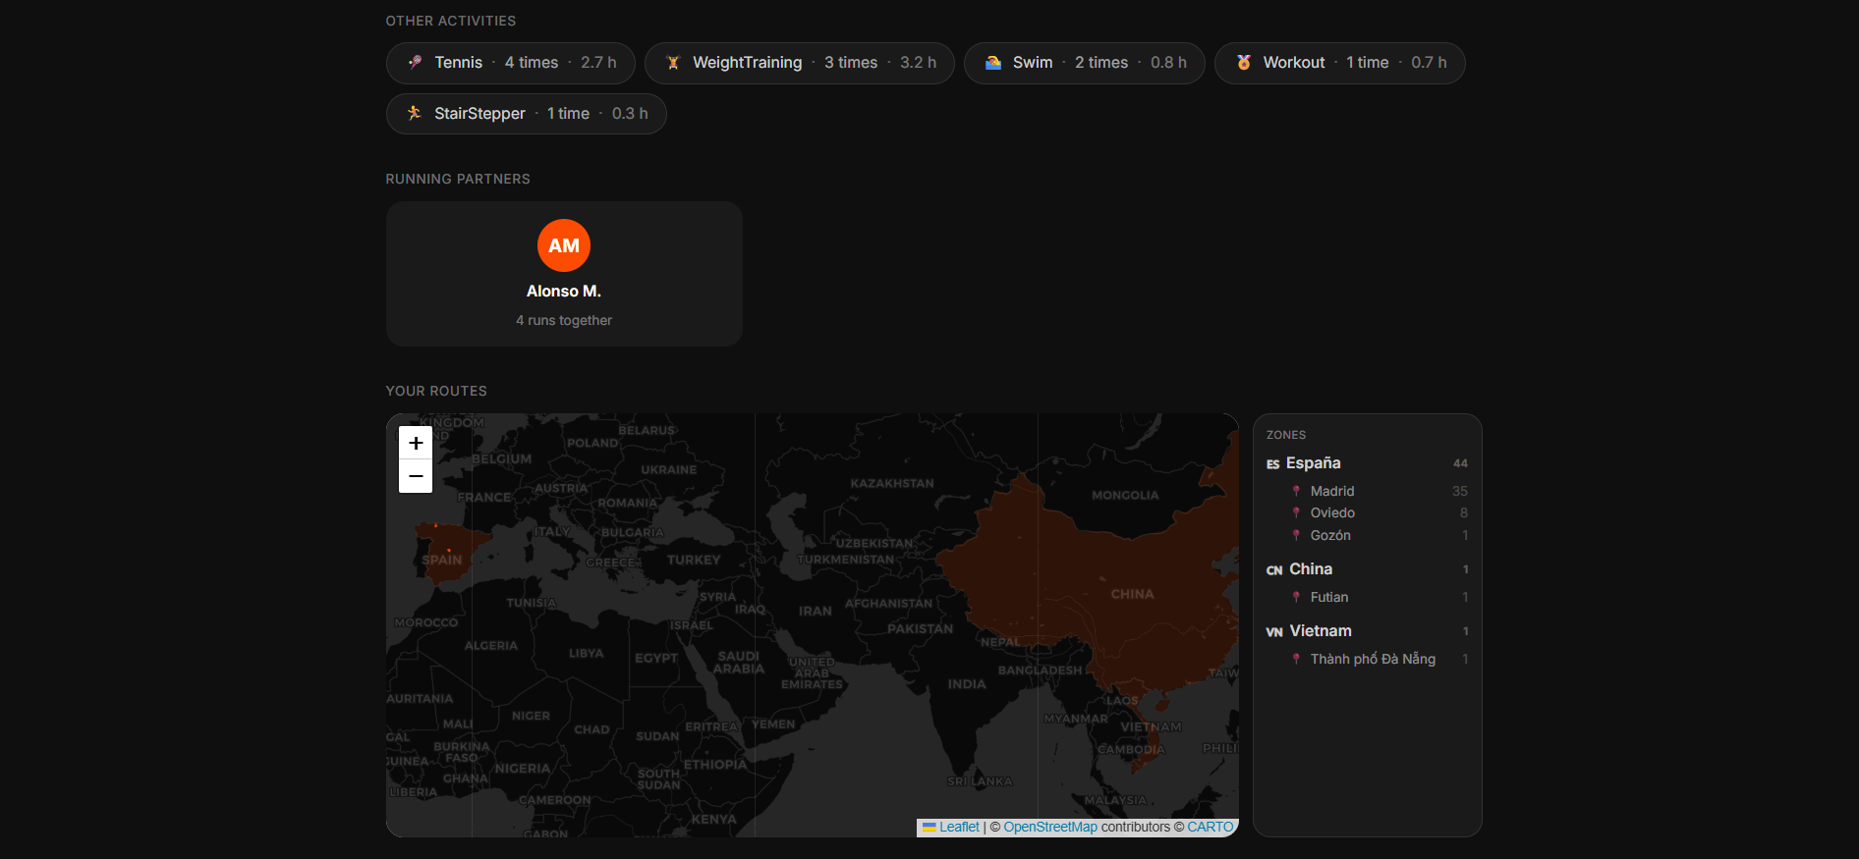This screenshot has height=859, width=1859.
Task: Click the Tennis activity label
Action: point(459,63)
